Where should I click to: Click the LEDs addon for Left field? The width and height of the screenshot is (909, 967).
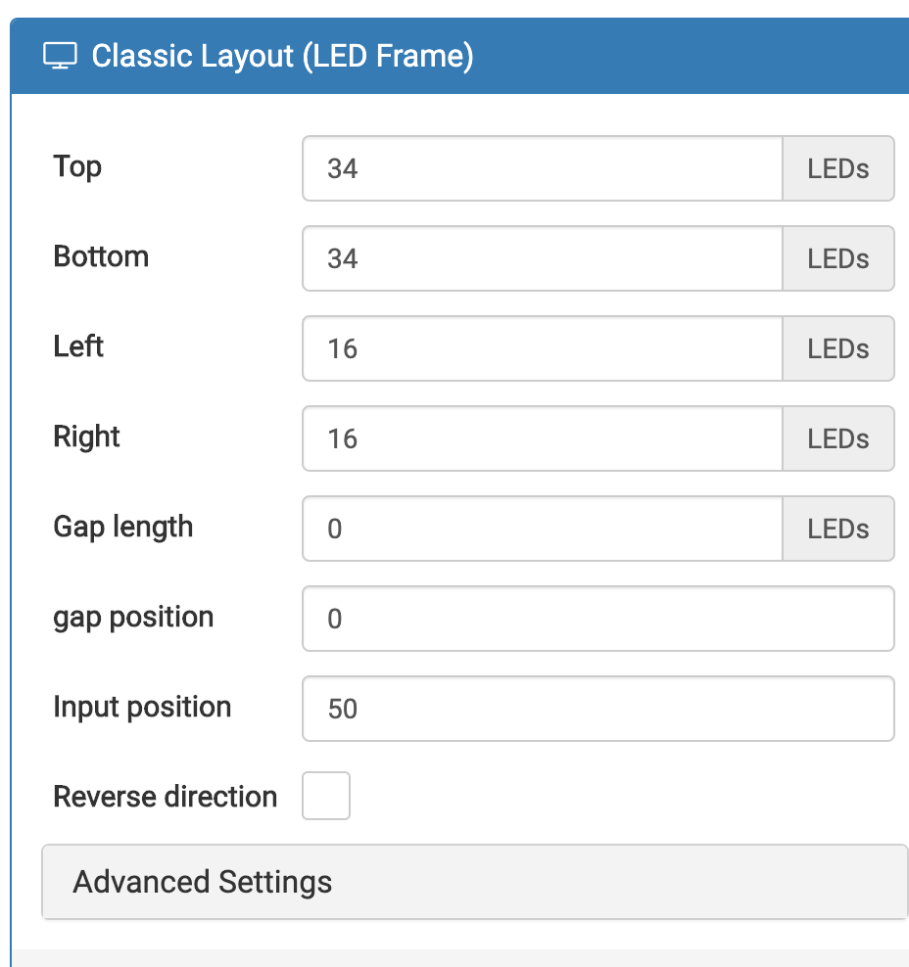pyautogui.click(x=838, y=348)
